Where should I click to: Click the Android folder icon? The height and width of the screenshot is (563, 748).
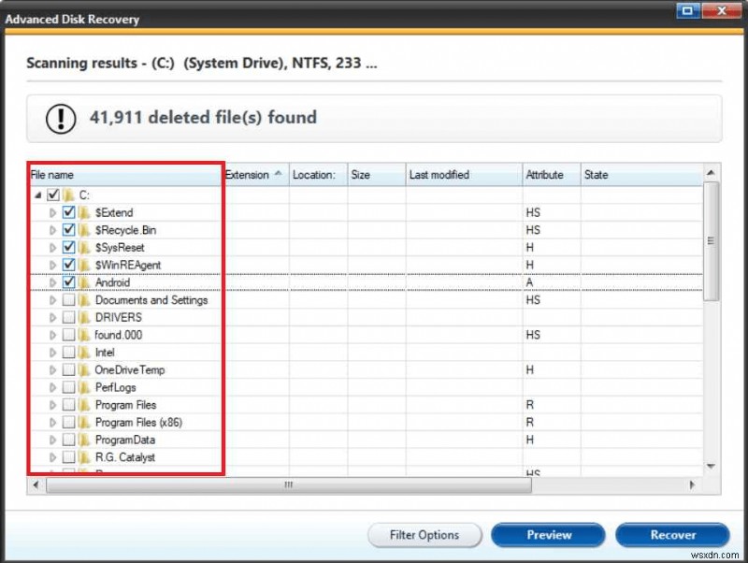coord(85,282)
